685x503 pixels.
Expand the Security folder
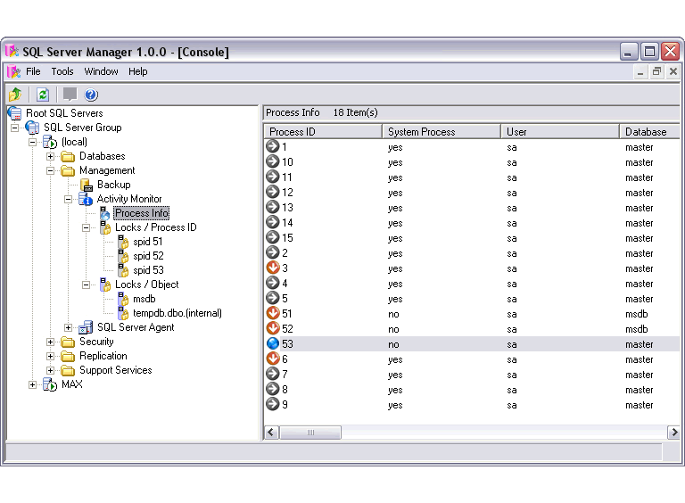[50, 342]
